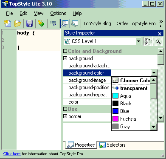
Task: Select the background-color property row
Action: 87,73
